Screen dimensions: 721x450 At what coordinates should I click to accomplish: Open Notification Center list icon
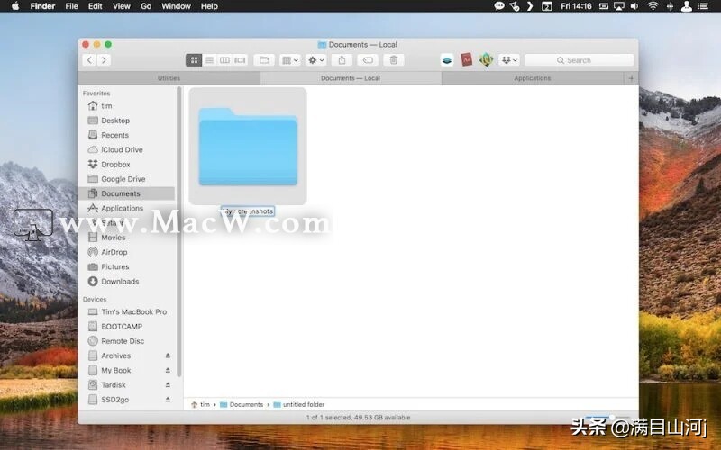703,6
